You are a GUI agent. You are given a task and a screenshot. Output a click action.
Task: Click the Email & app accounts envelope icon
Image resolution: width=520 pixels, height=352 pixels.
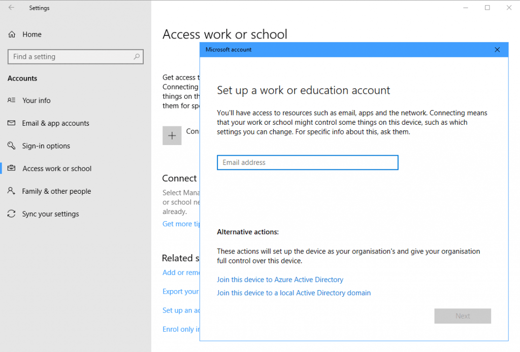click(12, 123)
